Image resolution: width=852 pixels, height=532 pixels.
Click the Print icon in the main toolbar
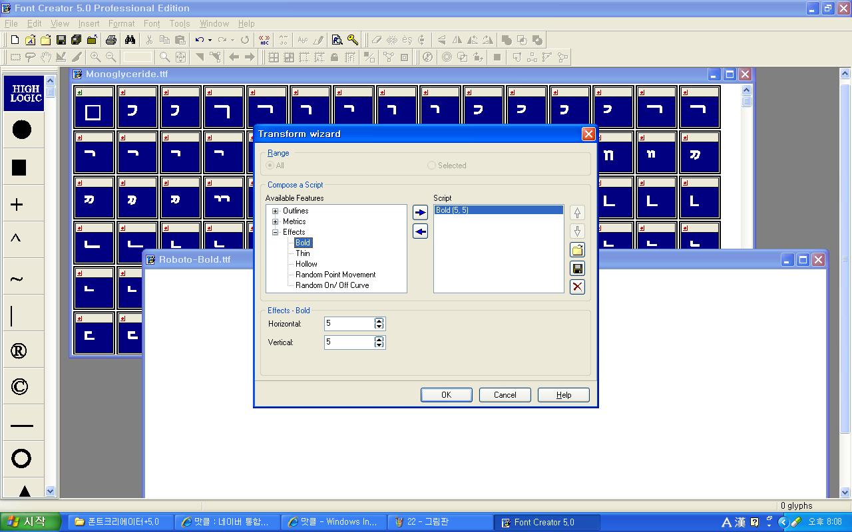[111, 40]
